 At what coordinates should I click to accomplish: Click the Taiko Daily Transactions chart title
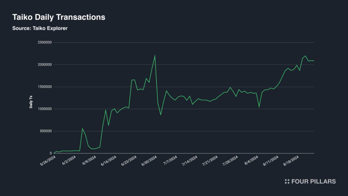tap(59, 17)
